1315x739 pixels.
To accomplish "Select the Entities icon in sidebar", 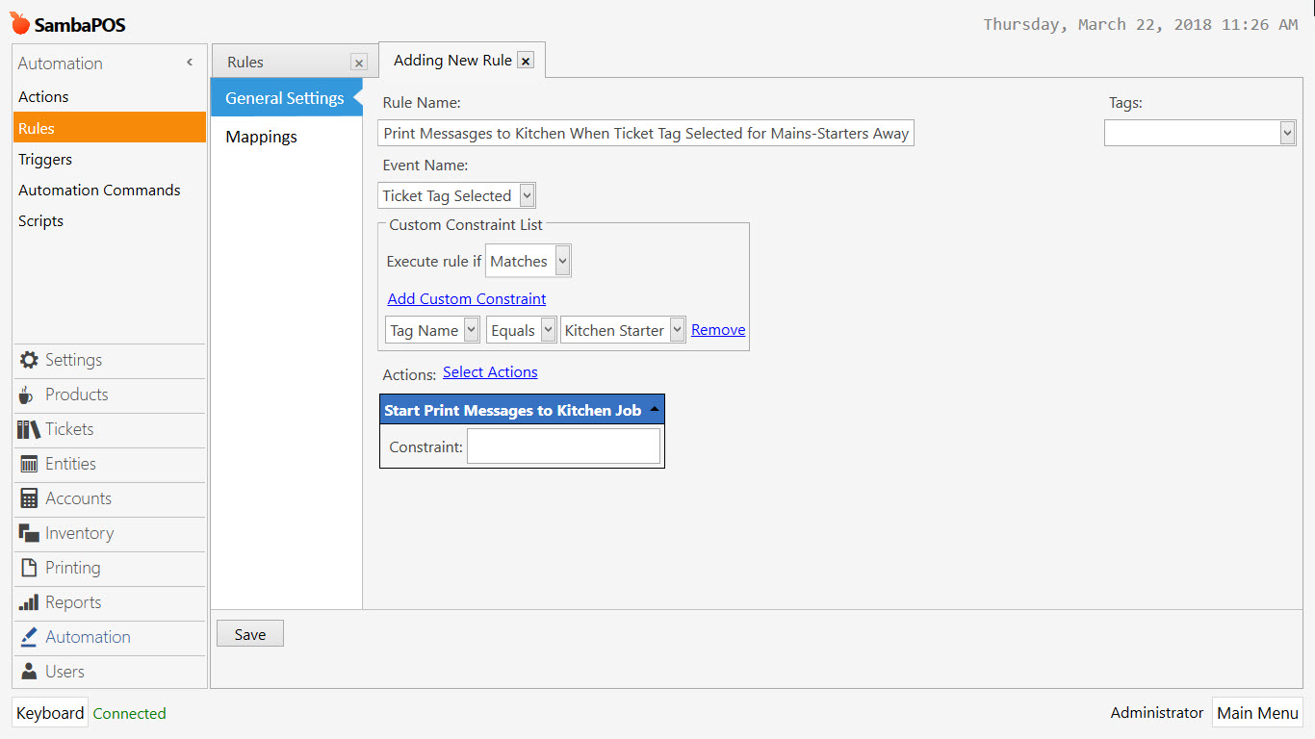I will coord(29,464).
